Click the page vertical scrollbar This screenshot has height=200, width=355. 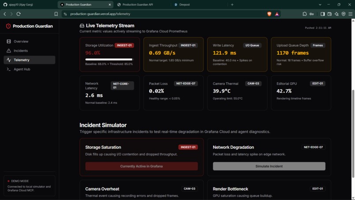[353, 134]
